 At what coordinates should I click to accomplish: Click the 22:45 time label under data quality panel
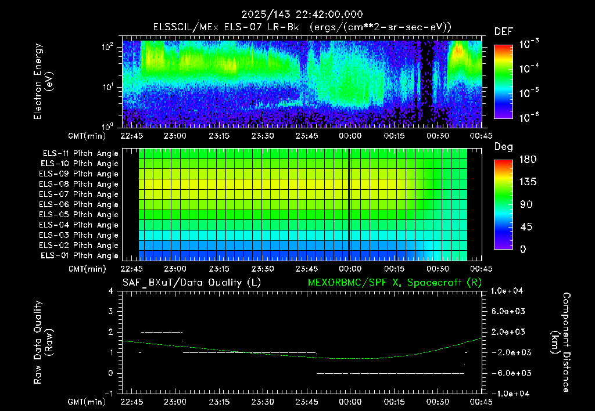[x=132, y=402]
